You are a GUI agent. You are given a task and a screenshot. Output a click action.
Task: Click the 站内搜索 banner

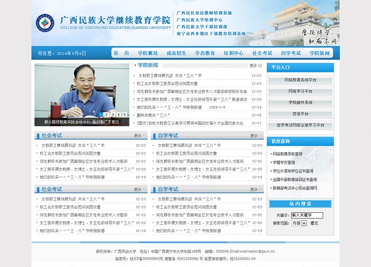[x=301, y=204]
